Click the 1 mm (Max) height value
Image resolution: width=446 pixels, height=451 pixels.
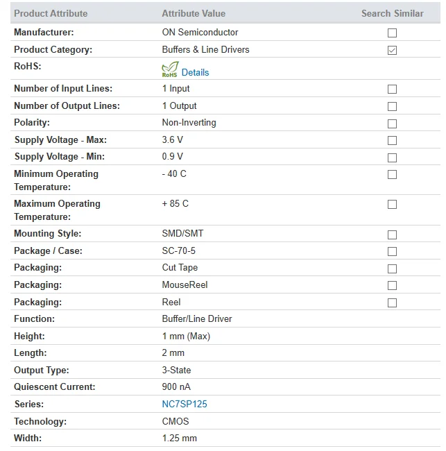[x=186, y=336]
